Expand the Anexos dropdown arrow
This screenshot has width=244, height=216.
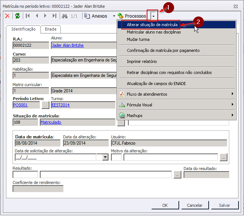pos(114,16)
